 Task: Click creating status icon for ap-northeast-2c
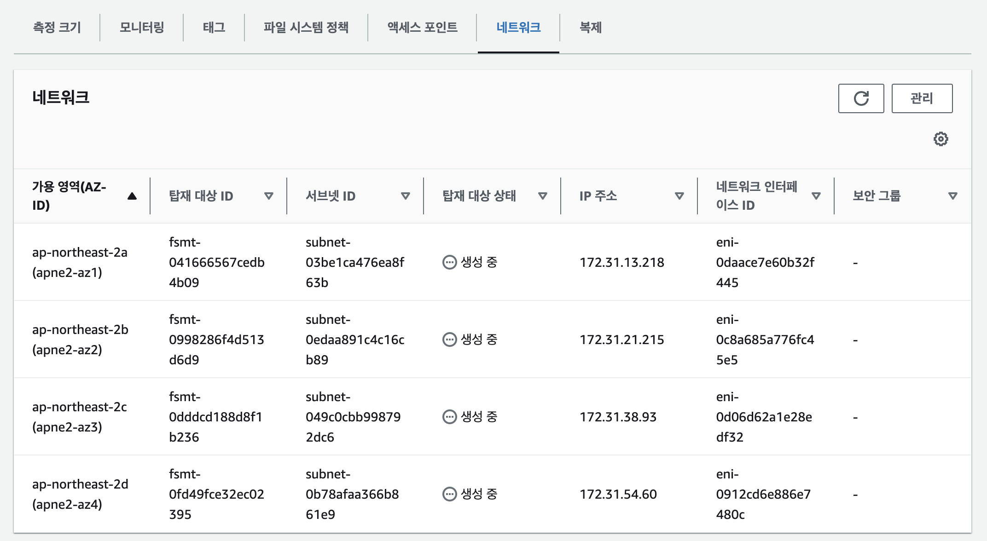[449, 417]
